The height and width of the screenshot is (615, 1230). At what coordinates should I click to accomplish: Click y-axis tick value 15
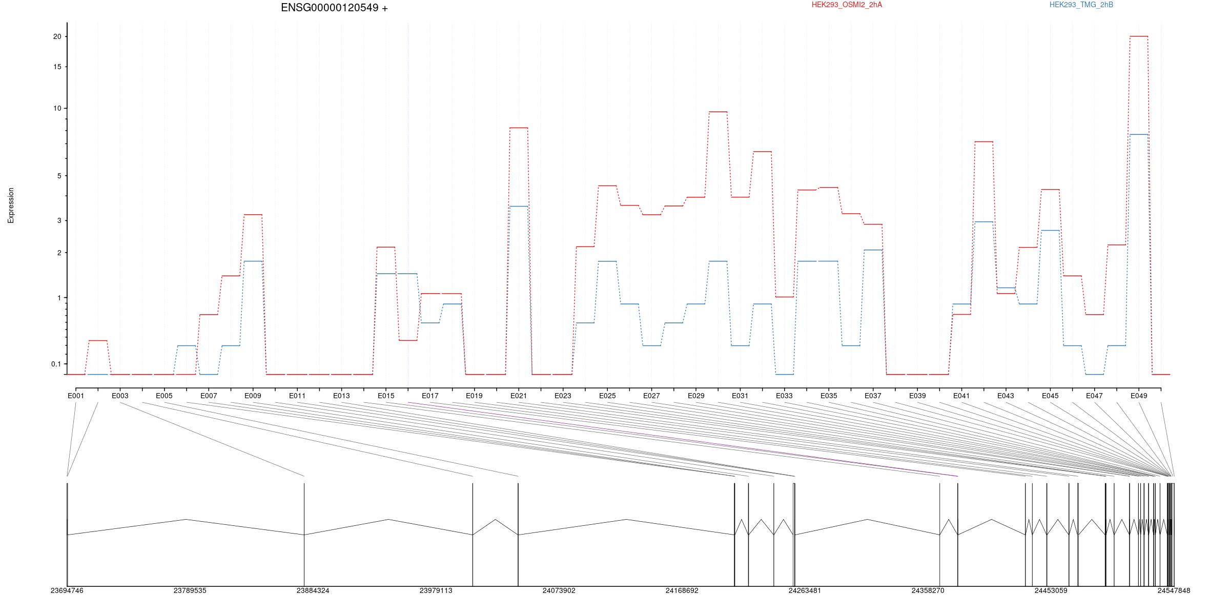point(57,67)
